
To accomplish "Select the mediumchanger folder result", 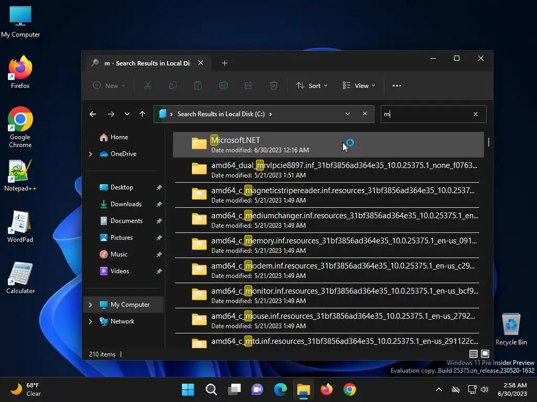I will tap(328, 220).
